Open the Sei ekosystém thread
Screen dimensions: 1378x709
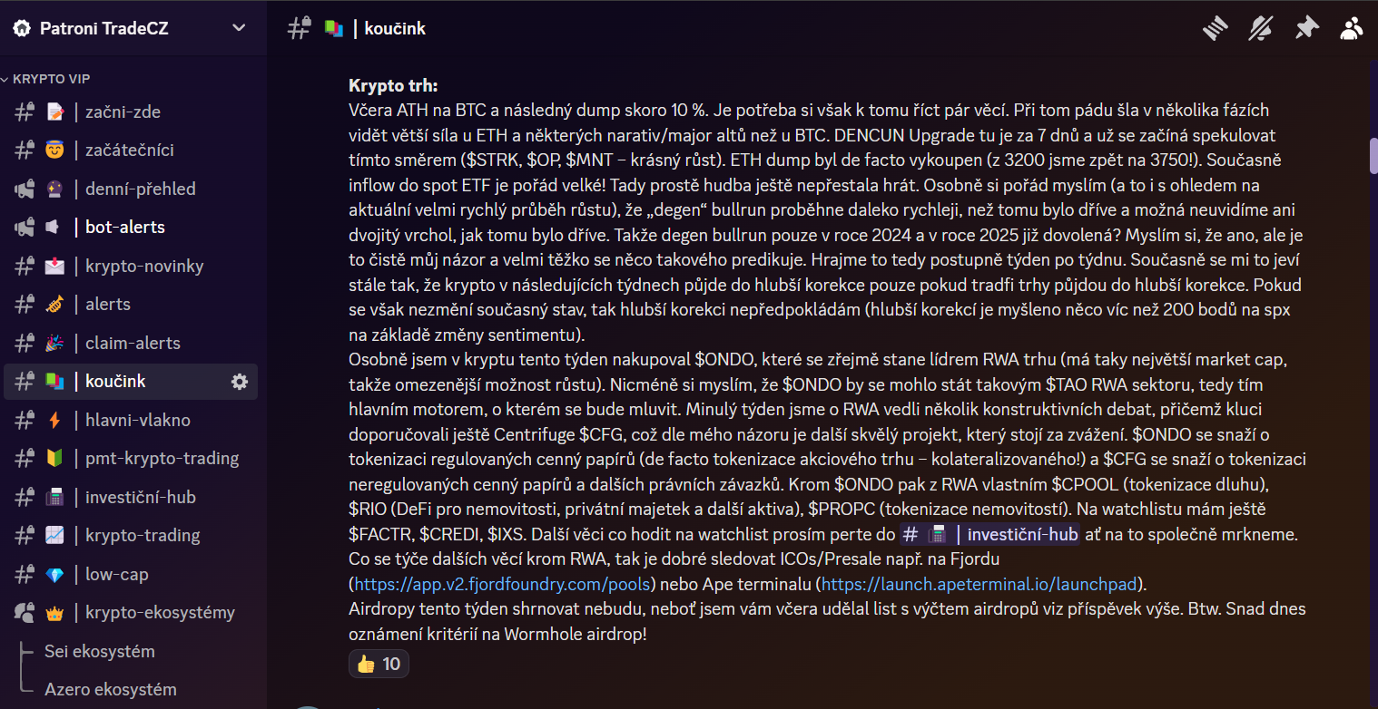(100, 651)
